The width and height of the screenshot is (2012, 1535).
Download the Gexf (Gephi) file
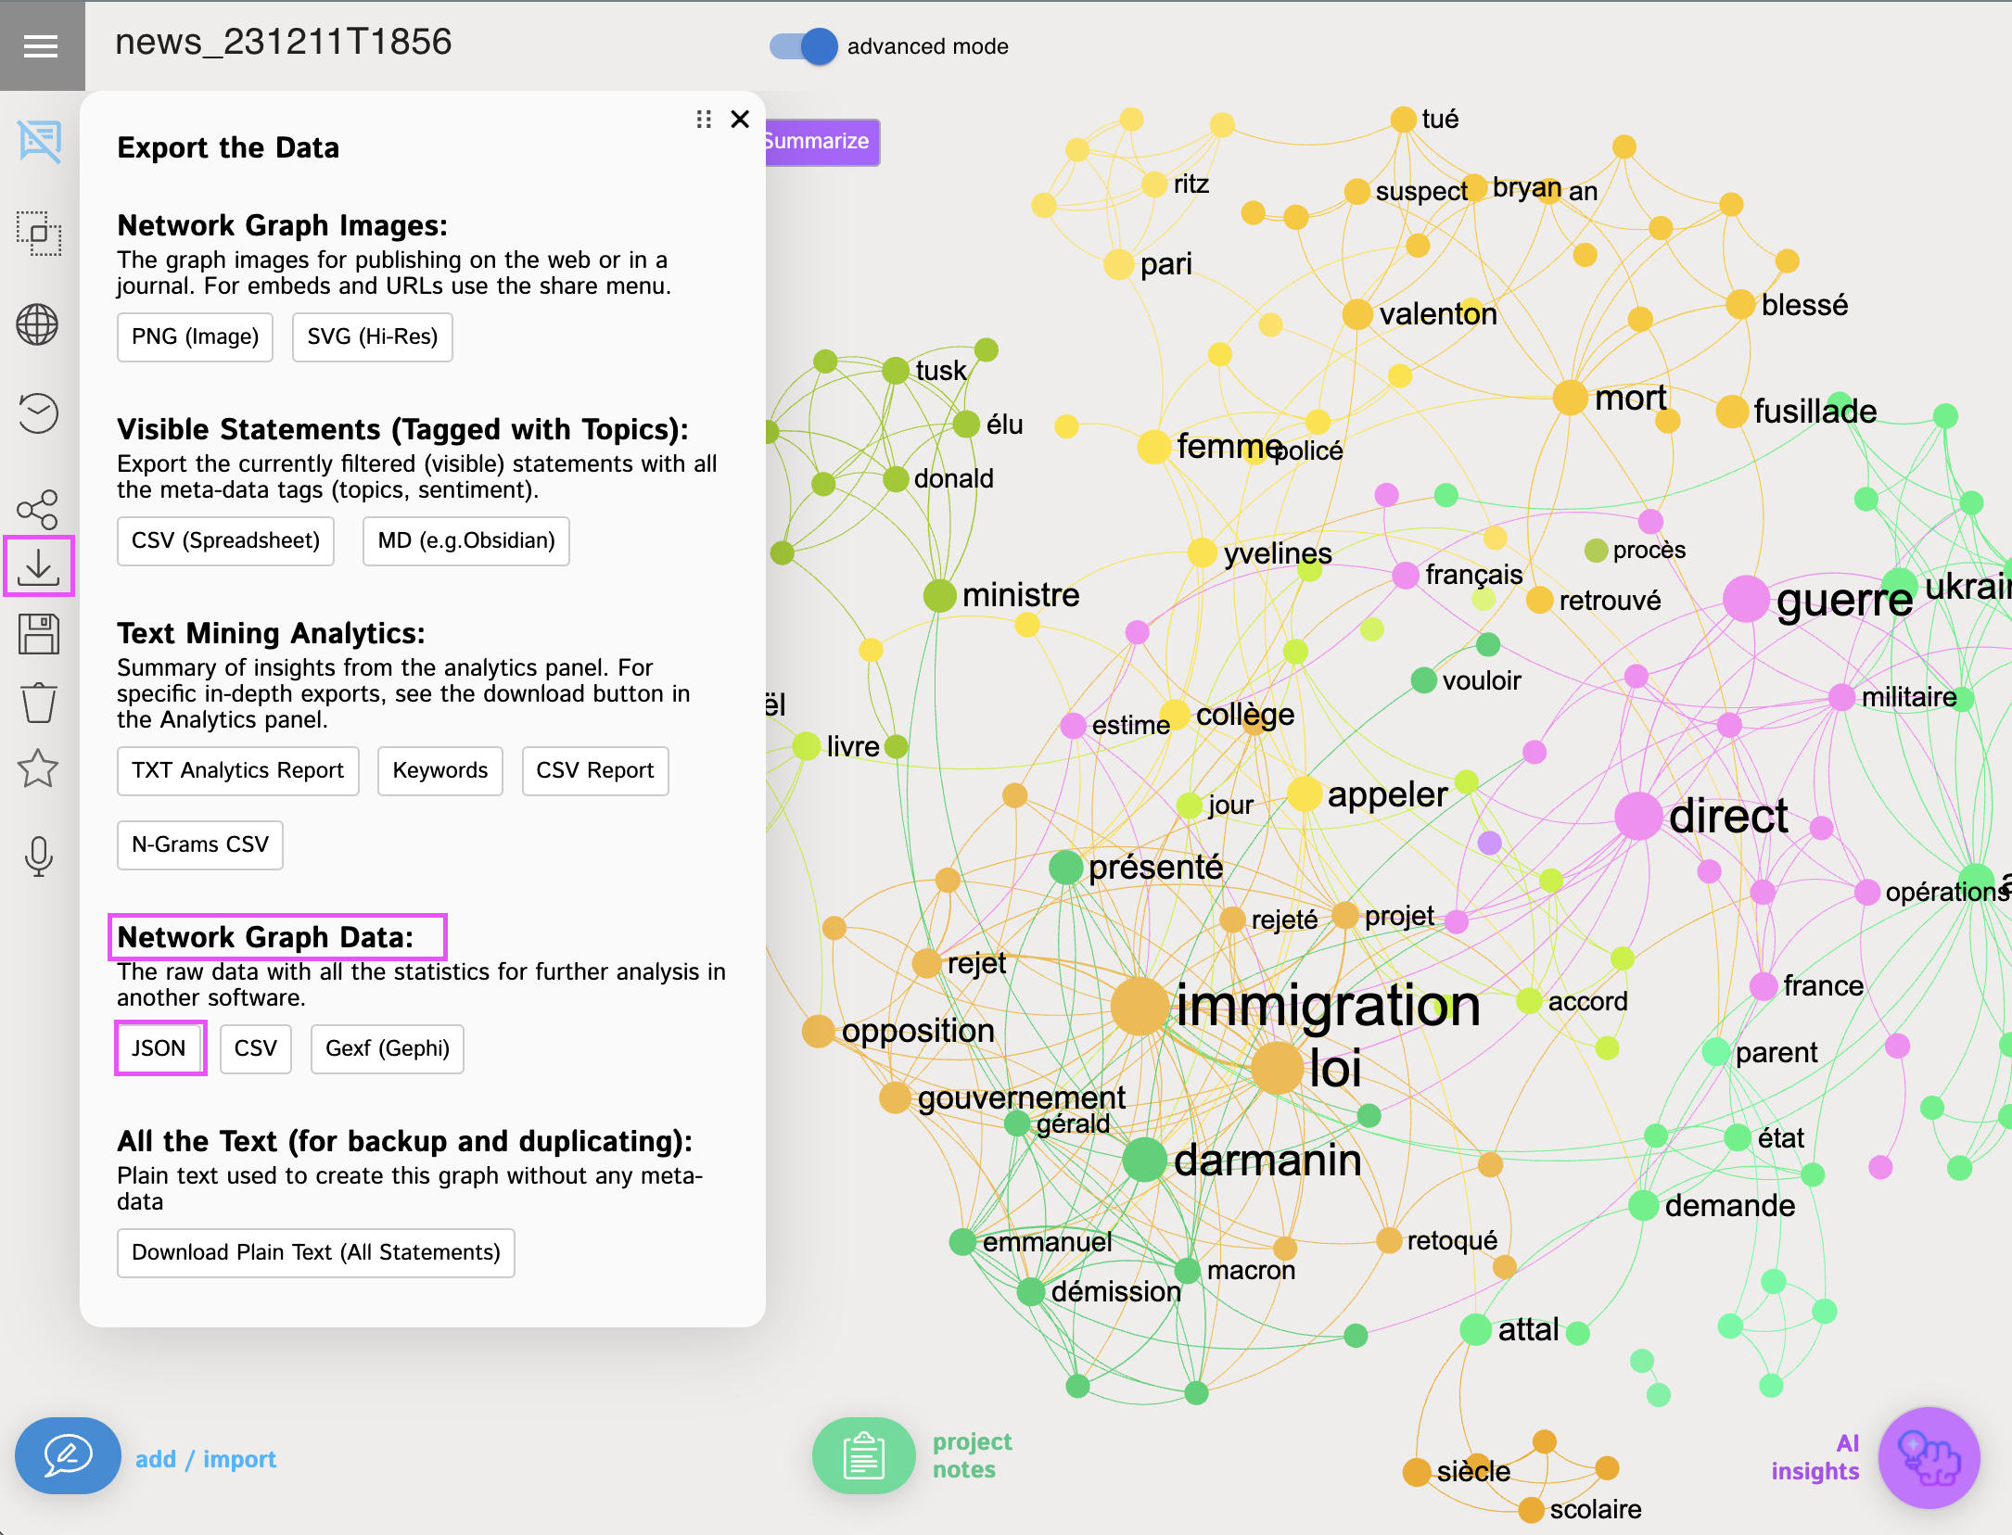[387, 1048]
